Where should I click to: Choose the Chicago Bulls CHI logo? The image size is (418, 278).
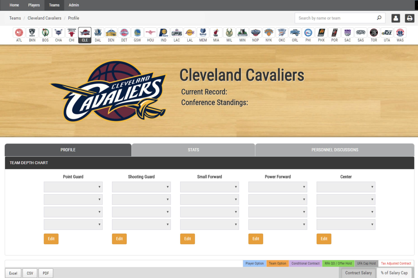pyautogui.click(x=72, y=35)
